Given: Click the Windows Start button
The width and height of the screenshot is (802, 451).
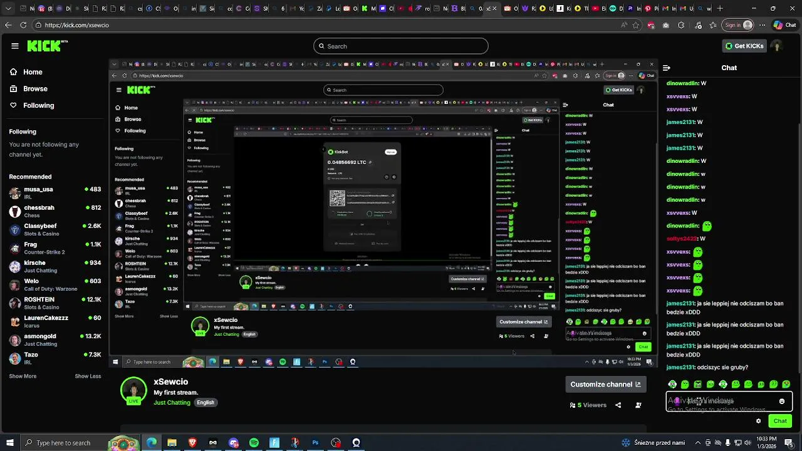Looking at the screenshot, I should pos(9,443).
